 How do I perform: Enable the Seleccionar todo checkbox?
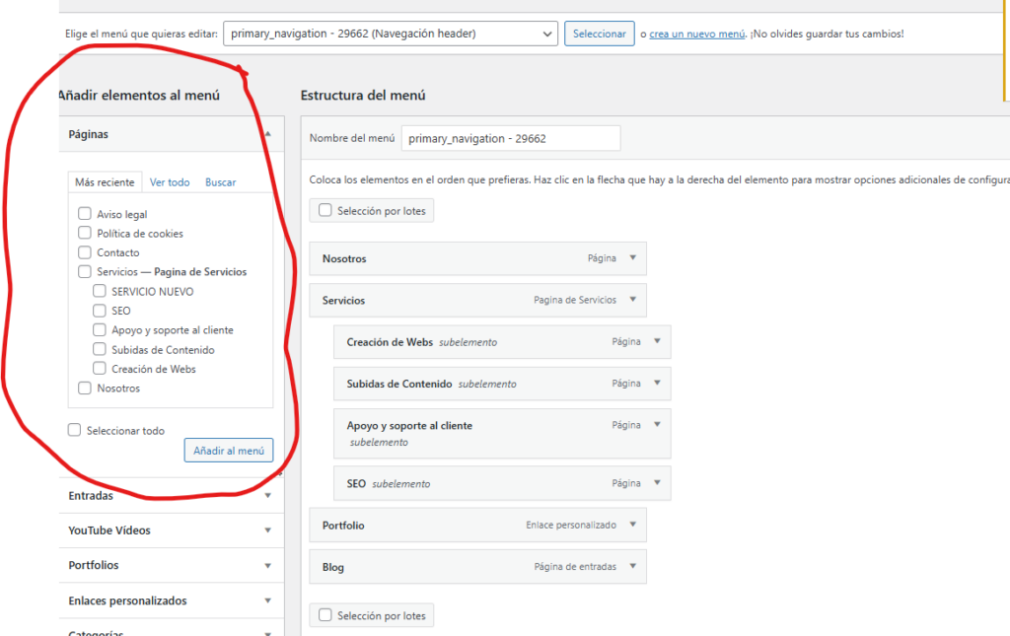pyautogui.click(x=75, y=430)
